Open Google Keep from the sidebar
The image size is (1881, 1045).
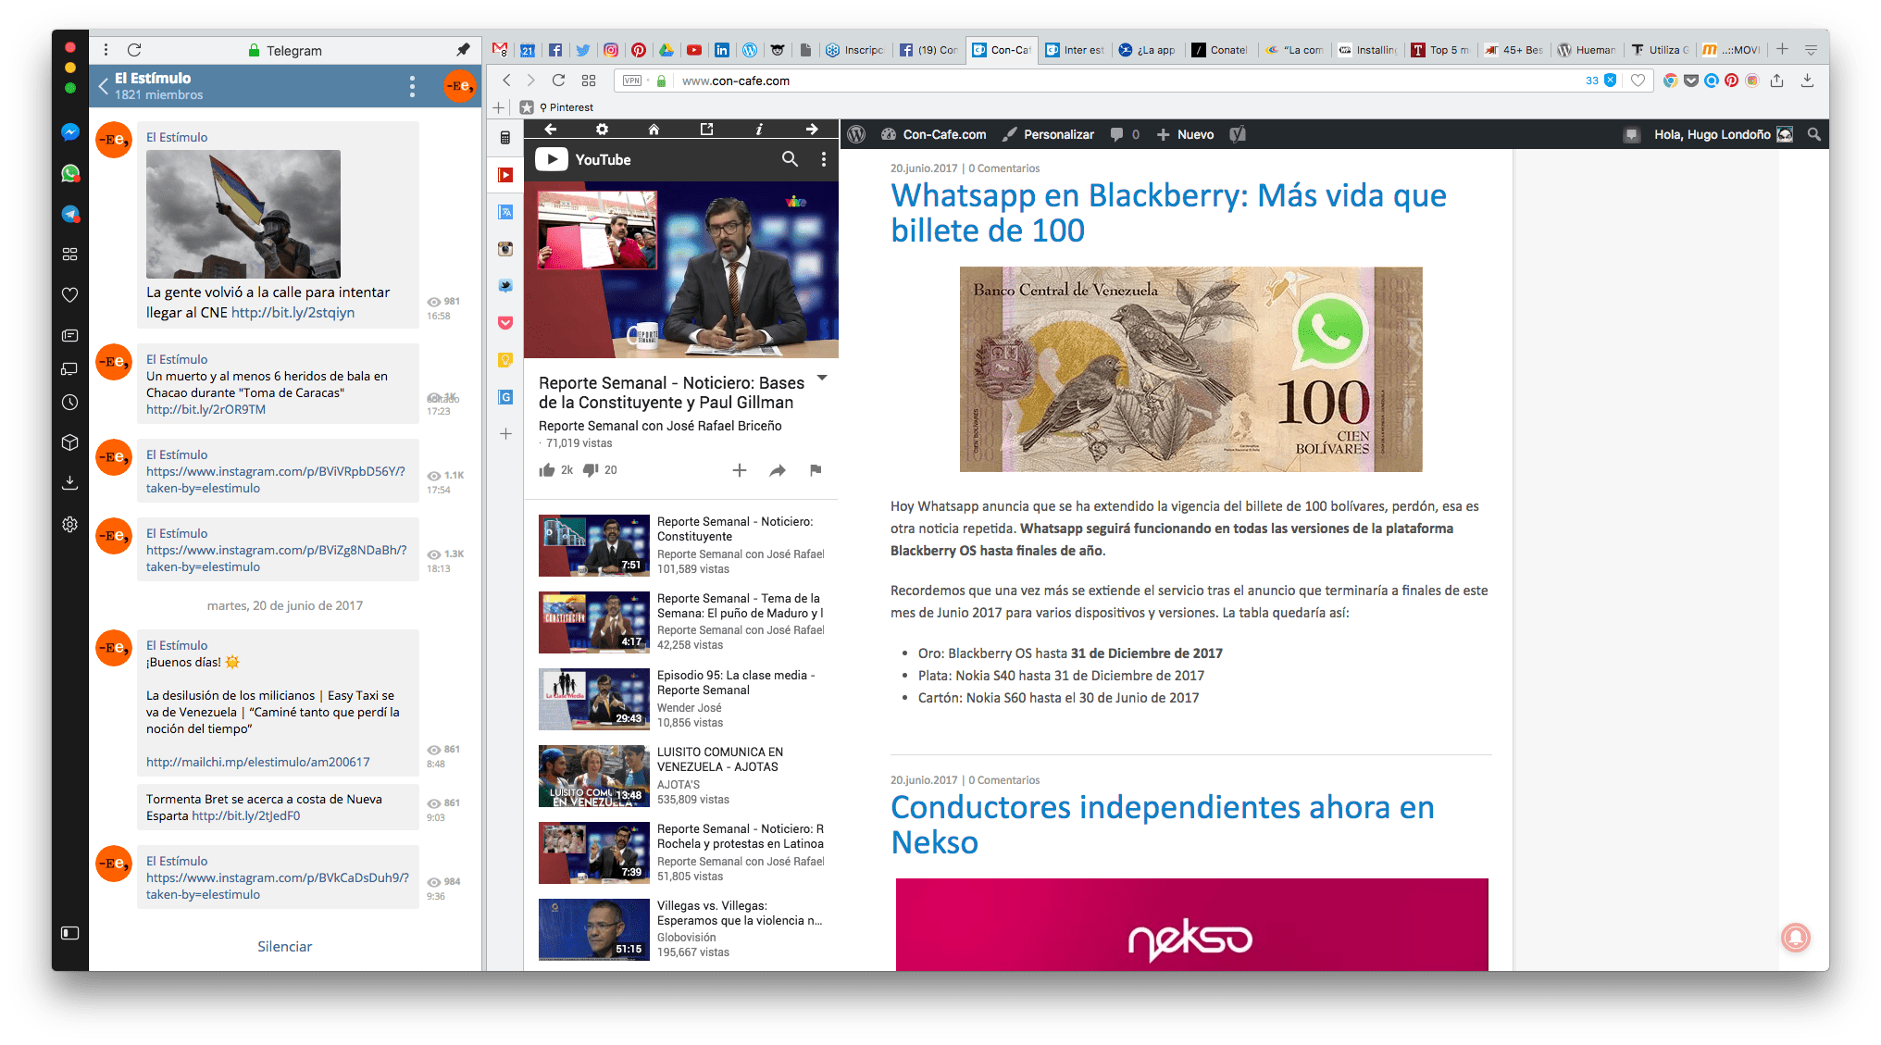(x=505, y=360)
